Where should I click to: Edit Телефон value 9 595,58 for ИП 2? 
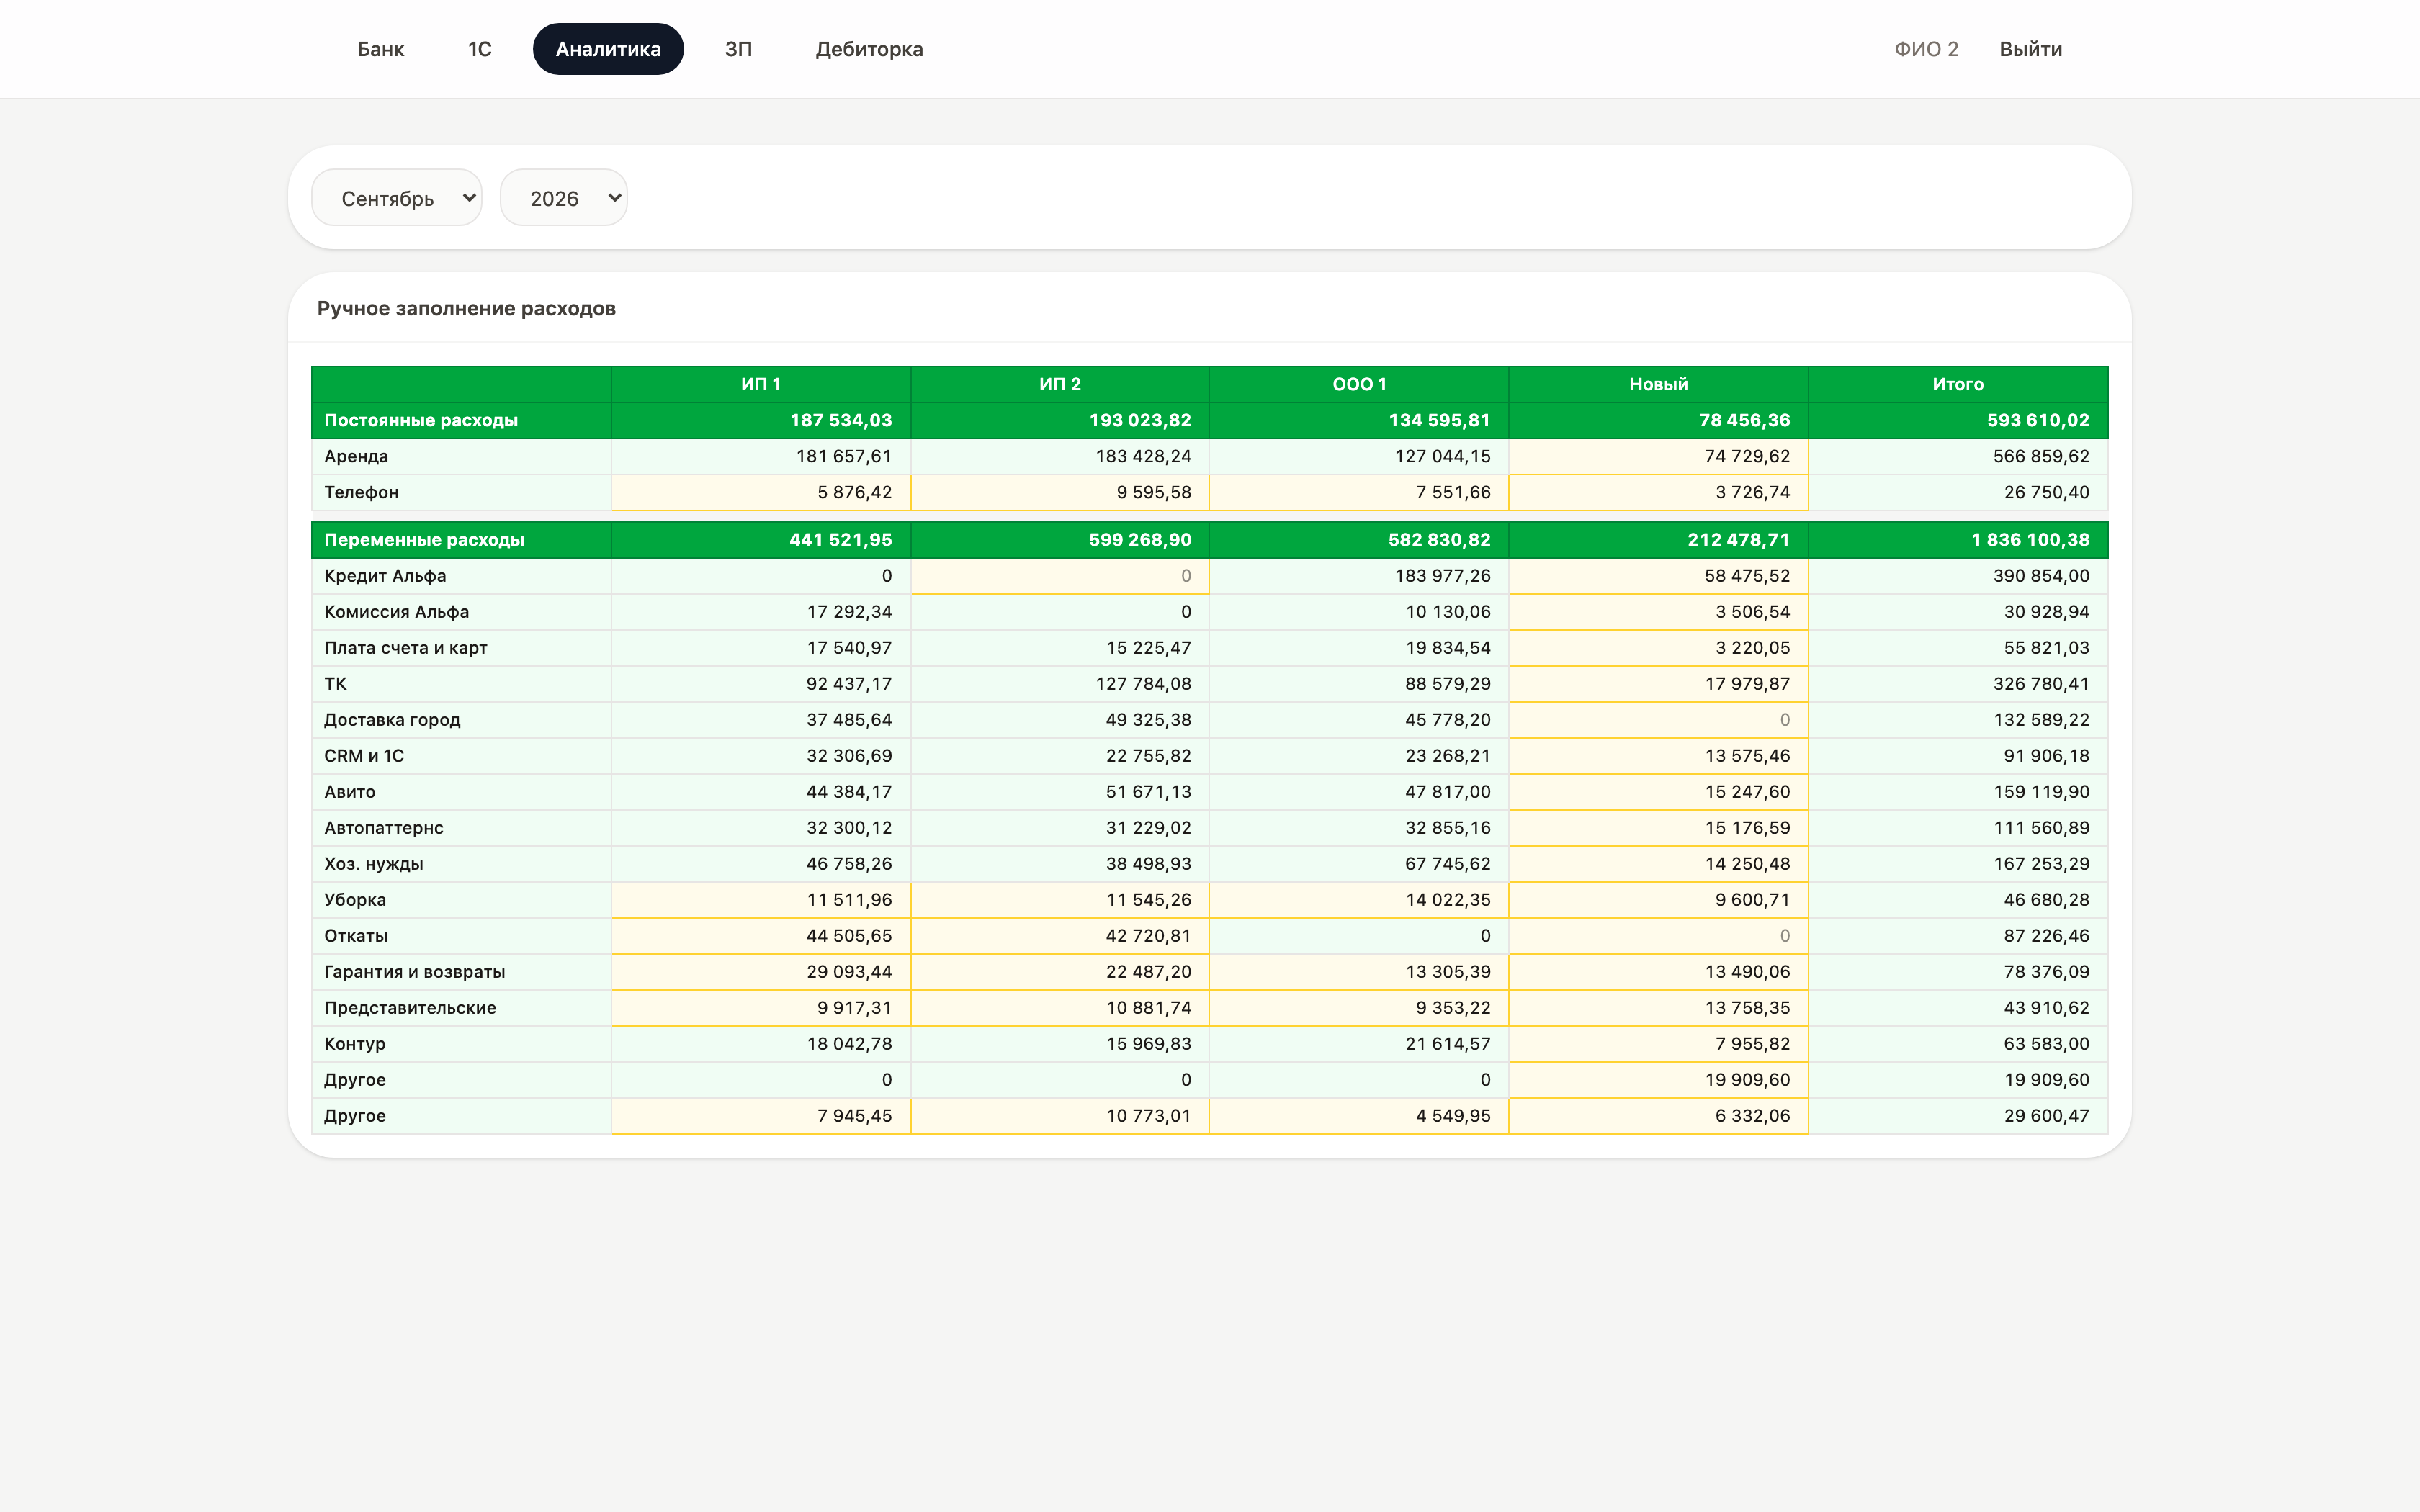pyautogui.click(x=1060, y=492)
